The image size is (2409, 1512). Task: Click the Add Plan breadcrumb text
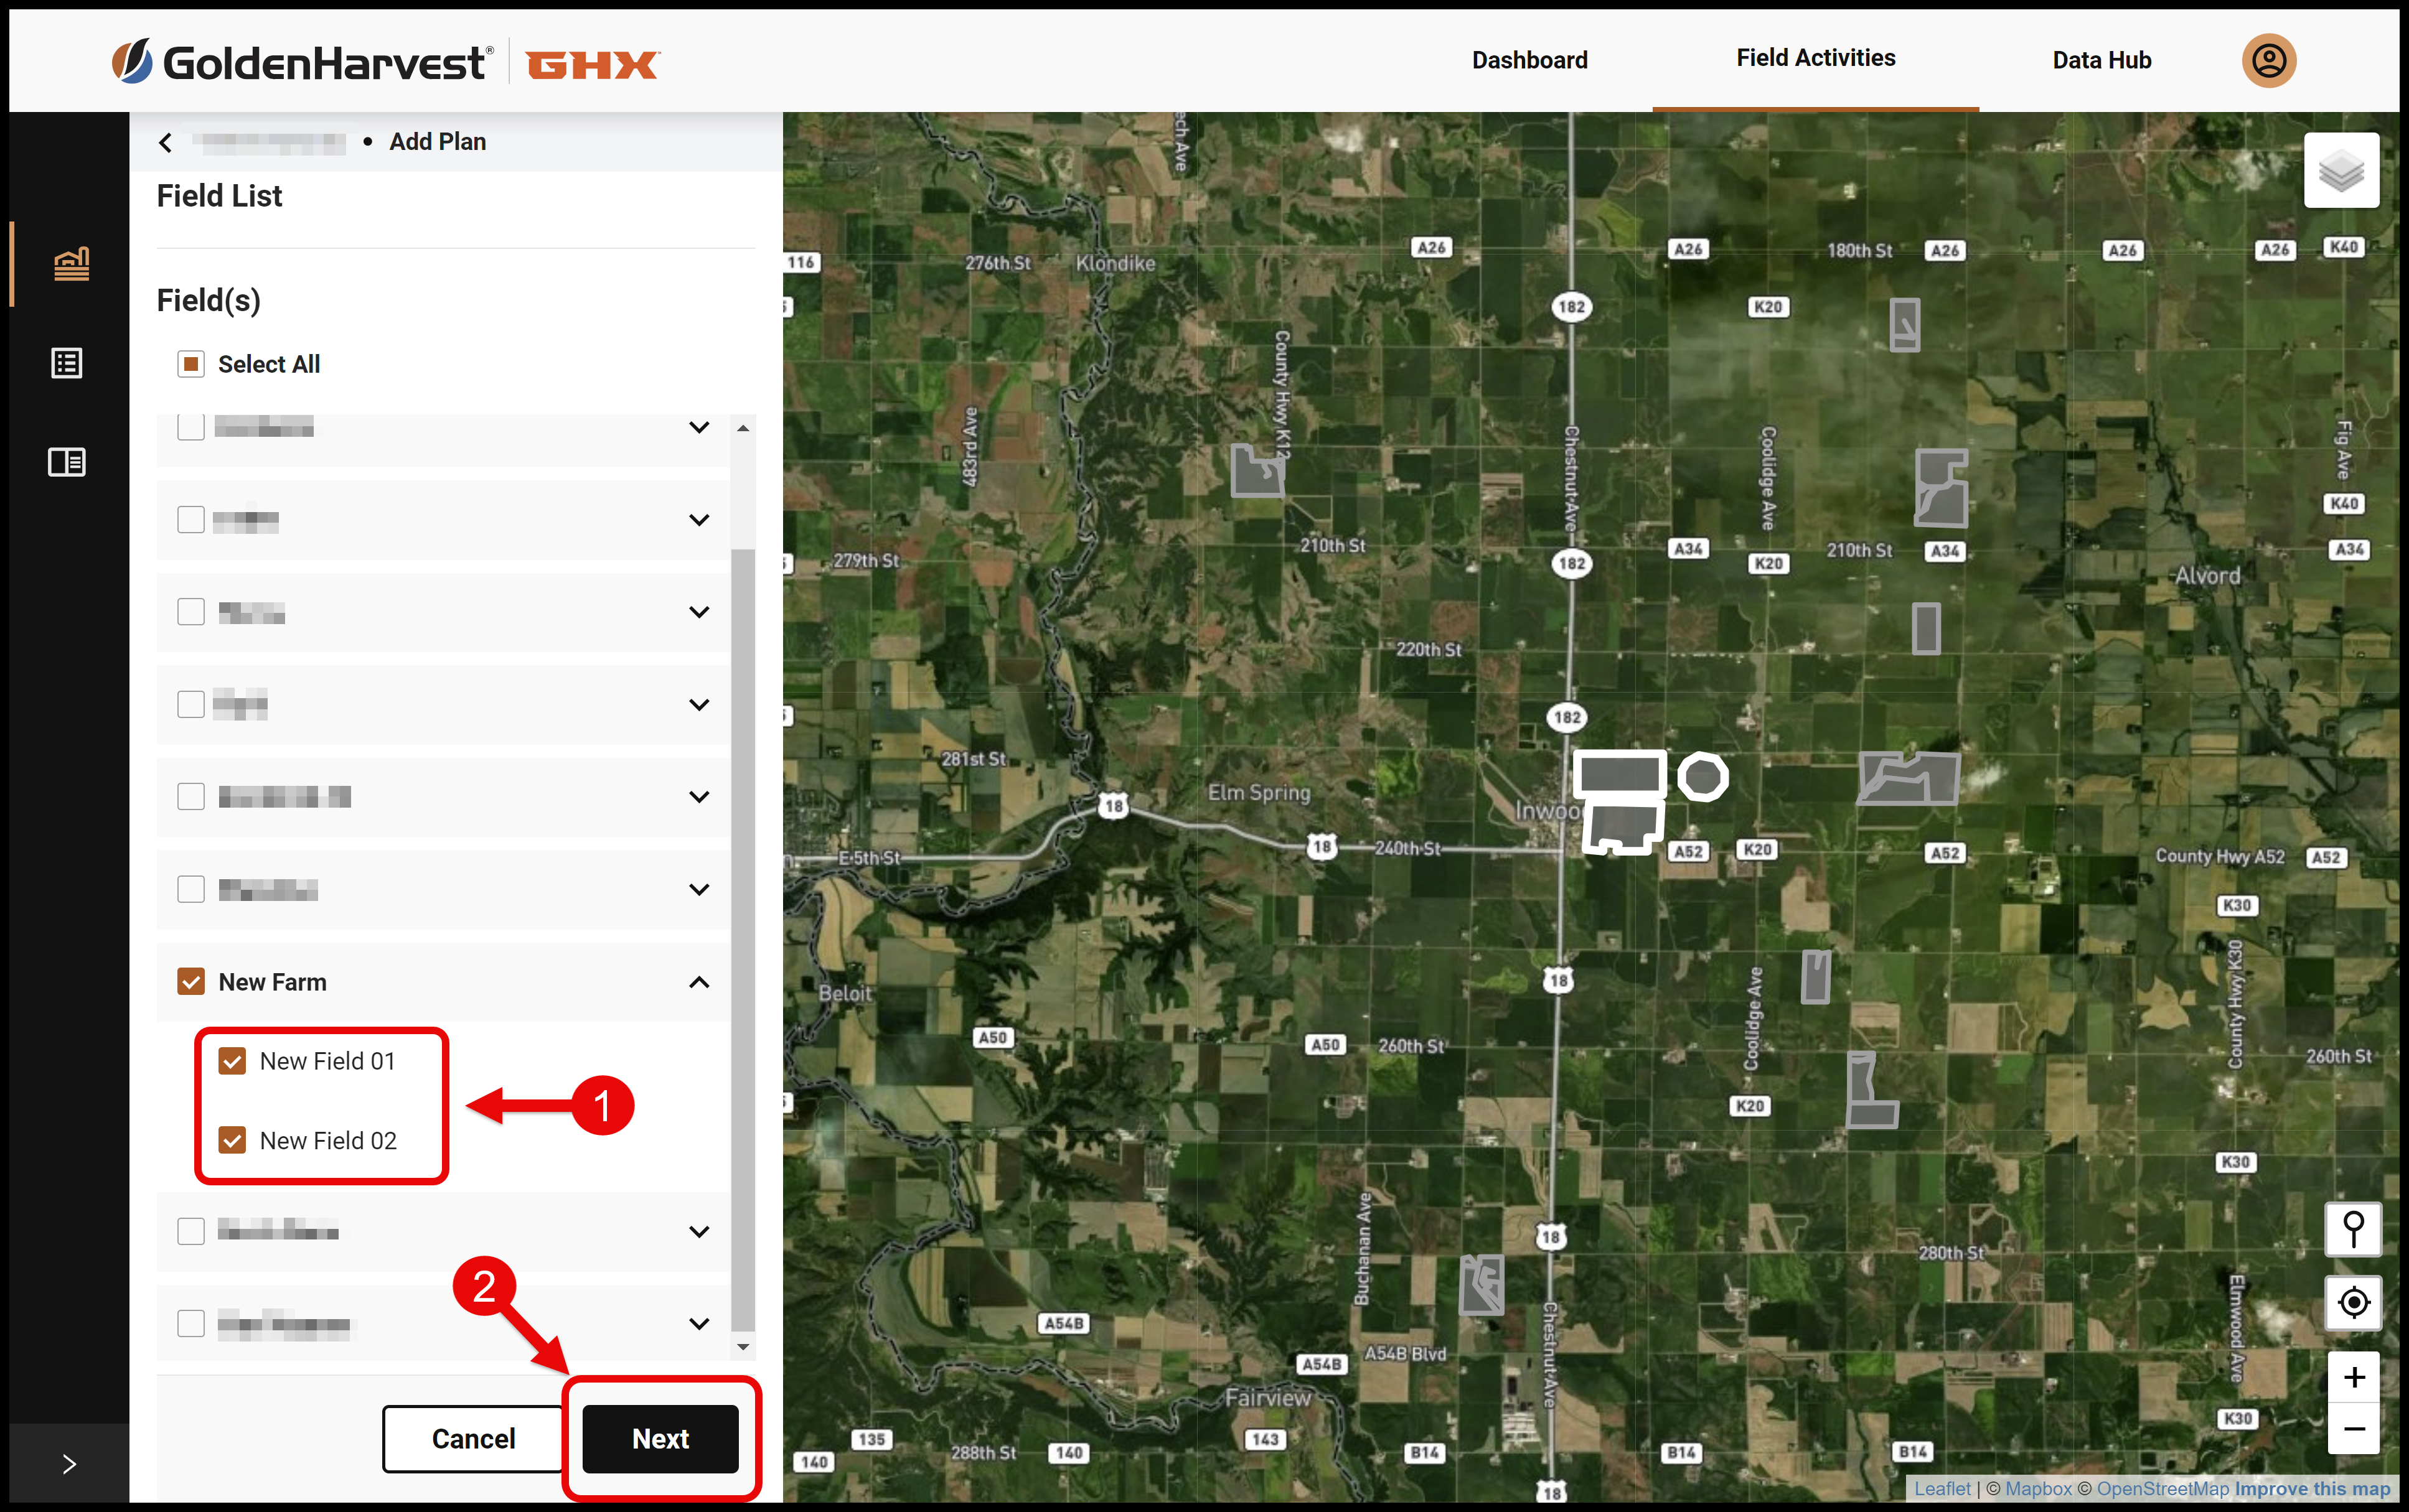tap(437, 142)
